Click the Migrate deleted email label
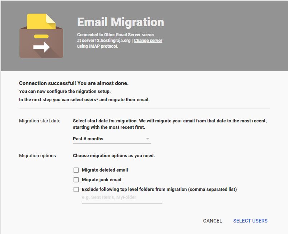Screen dimensions: 288x234 [105, 170]
